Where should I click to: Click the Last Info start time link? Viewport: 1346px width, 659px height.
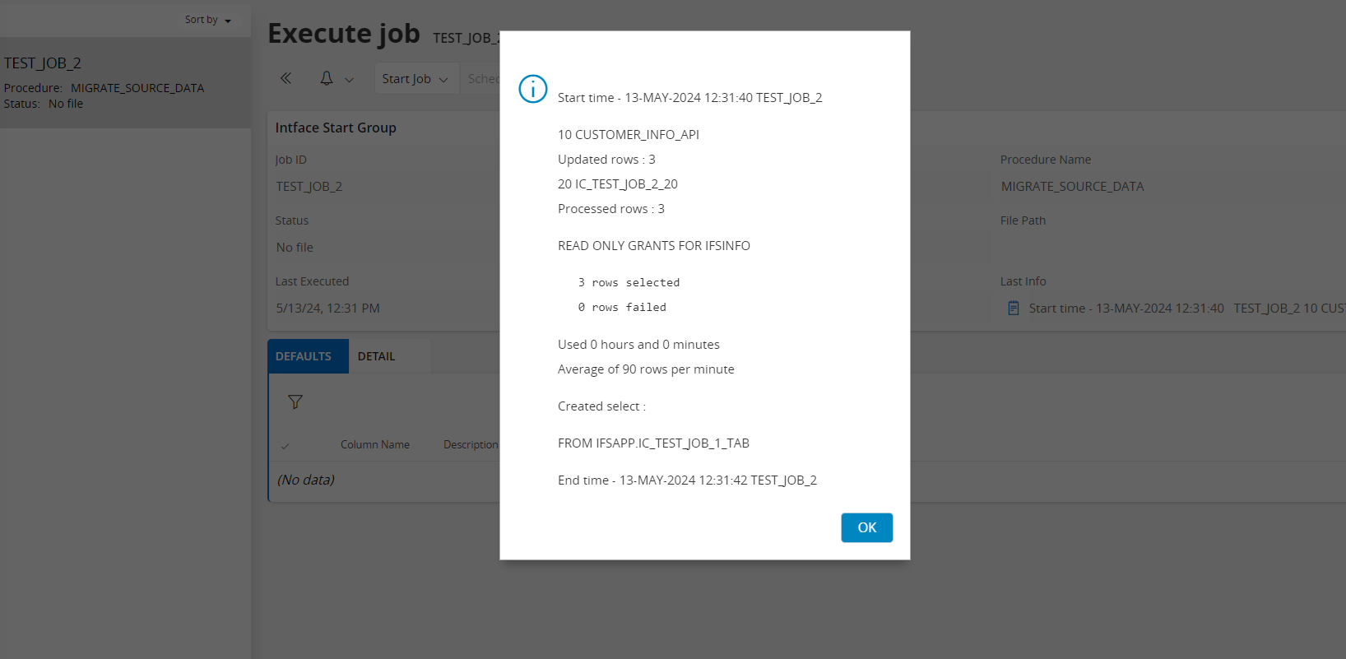[1126, 308]
